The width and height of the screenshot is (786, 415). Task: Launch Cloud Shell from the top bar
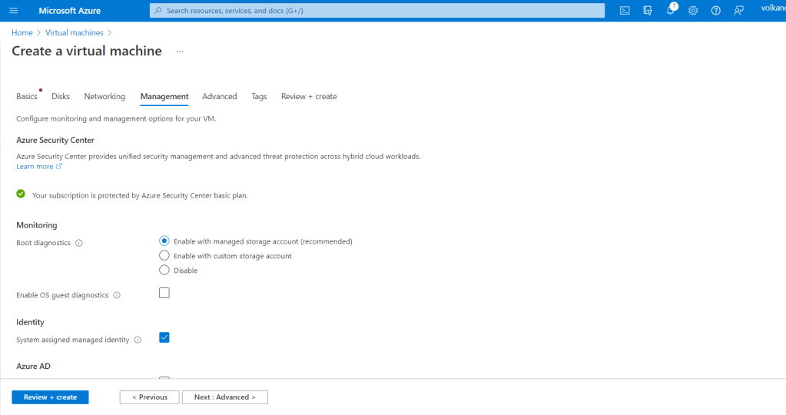625,10
